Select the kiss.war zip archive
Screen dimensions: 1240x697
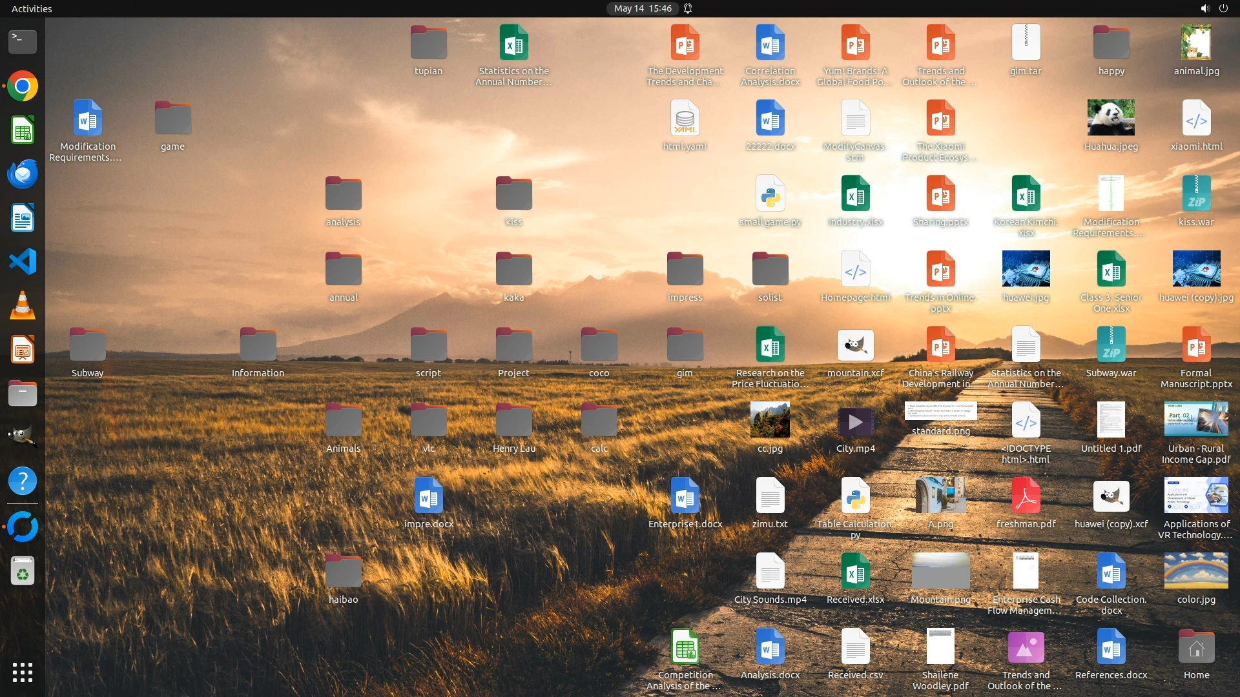[x=1196, y=194]
